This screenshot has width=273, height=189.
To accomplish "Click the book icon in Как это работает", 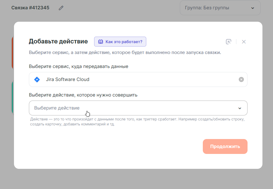I will point(100,42).
